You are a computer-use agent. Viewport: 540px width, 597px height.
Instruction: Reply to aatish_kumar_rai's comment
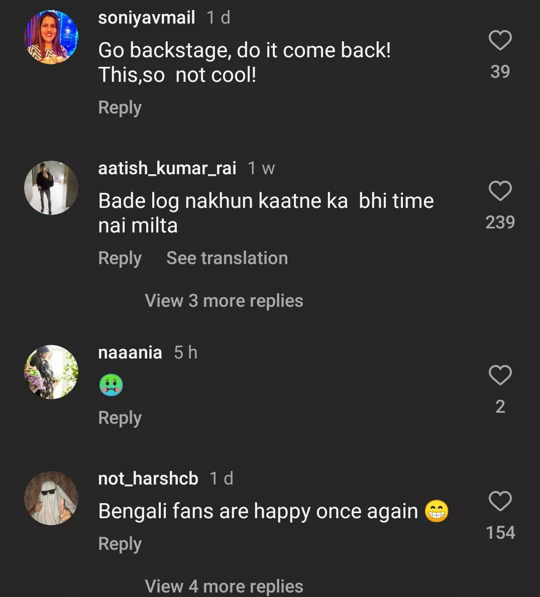120,258
